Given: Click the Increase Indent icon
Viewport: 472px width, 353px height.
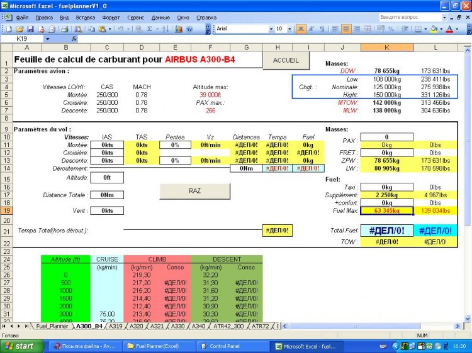Looking at the screenshot, I should (405, 29).
